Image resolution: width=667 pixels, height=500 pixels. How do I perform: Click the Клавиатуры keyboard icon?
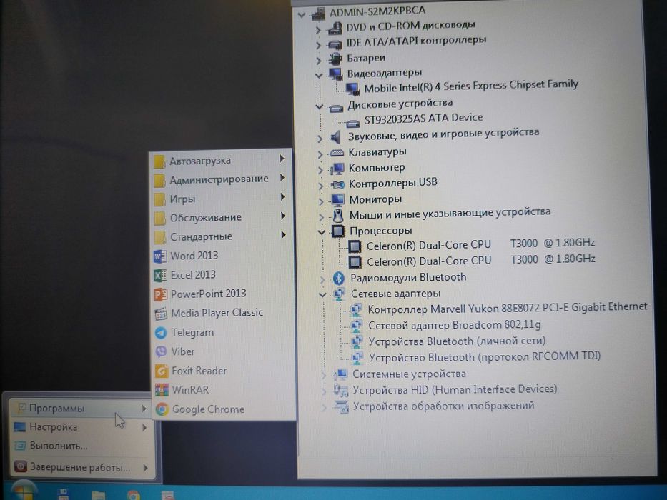click(337, 152)
